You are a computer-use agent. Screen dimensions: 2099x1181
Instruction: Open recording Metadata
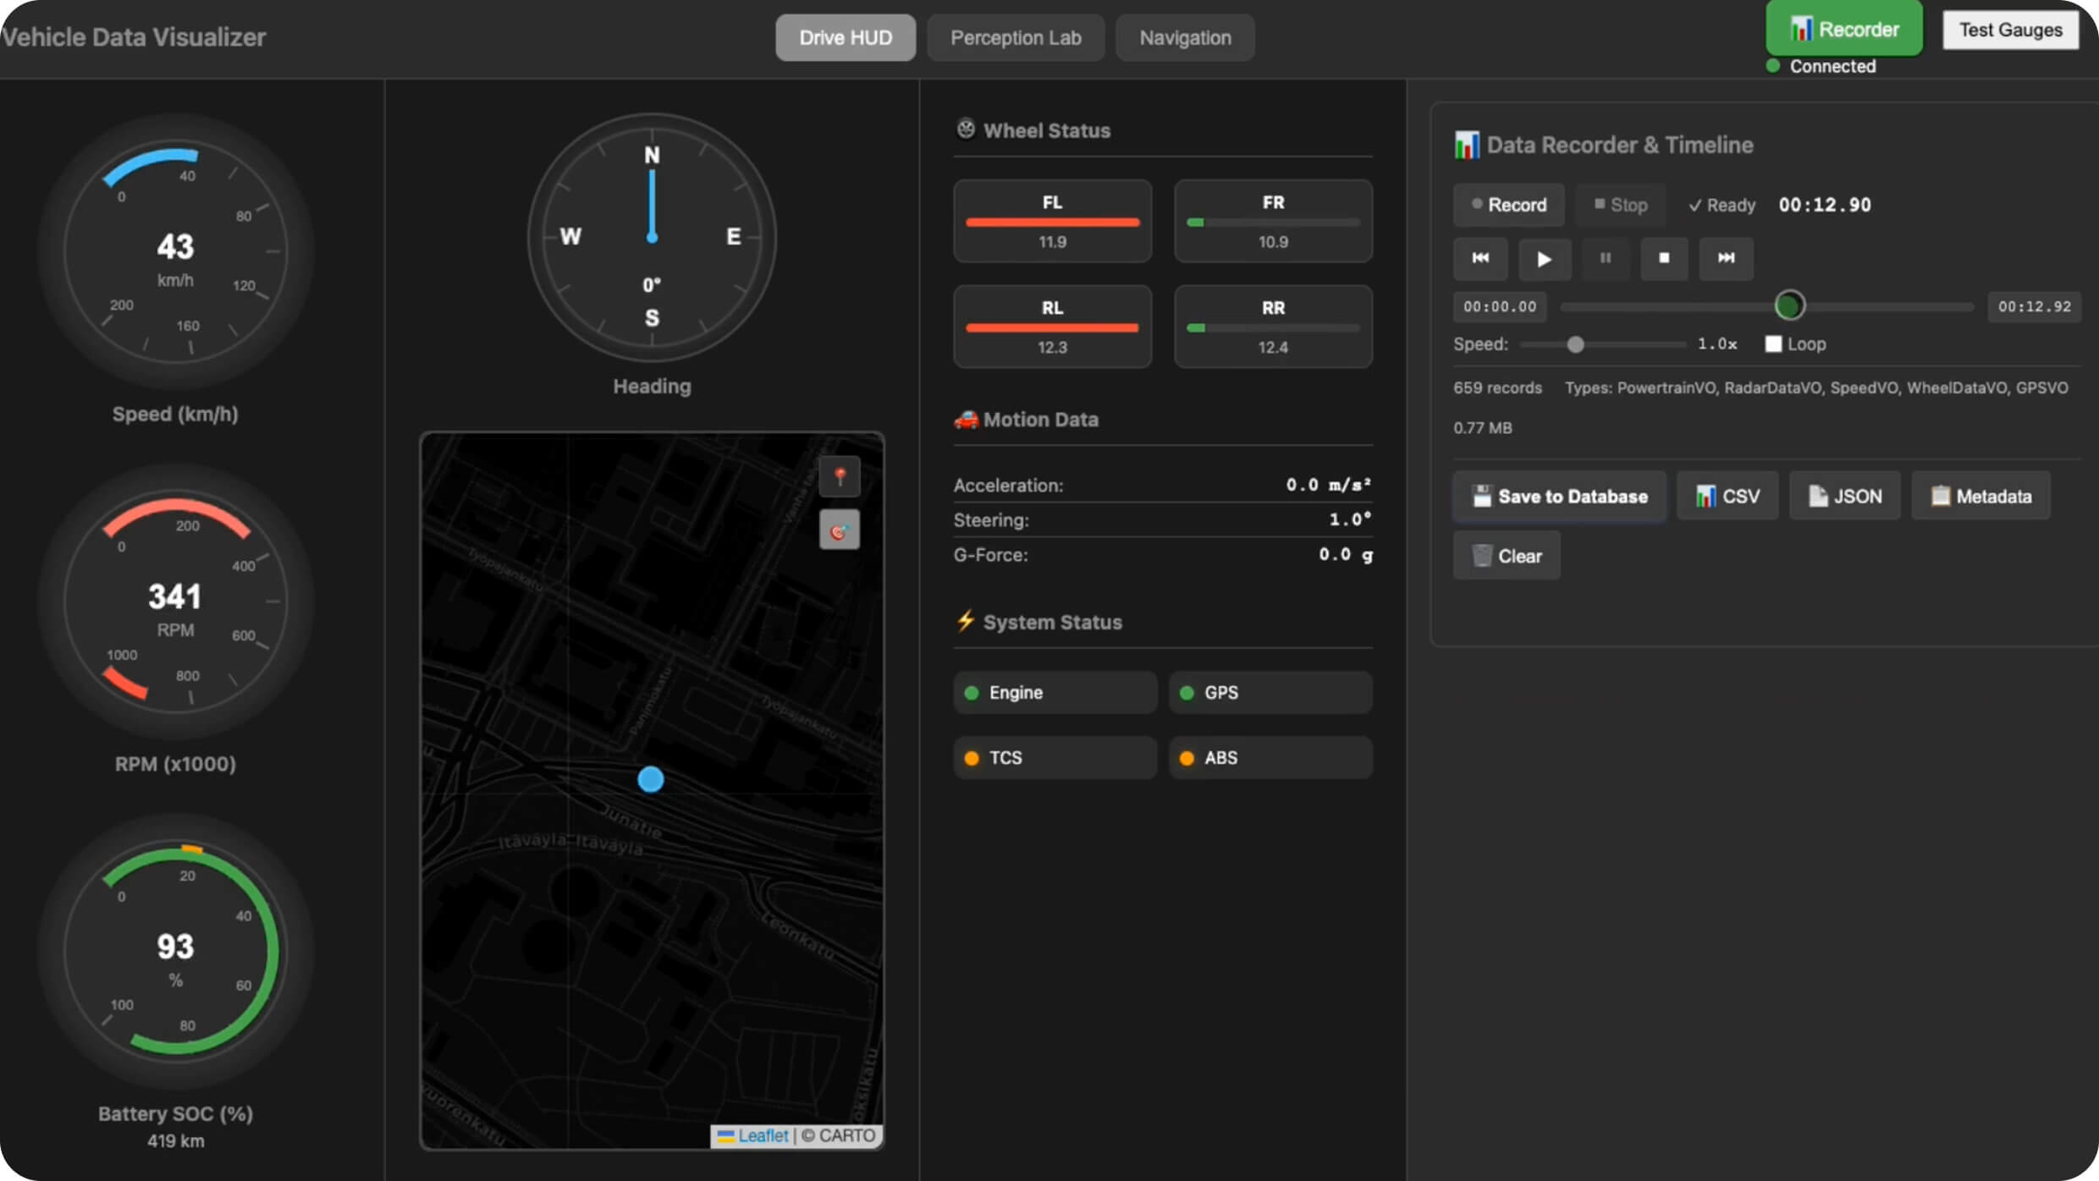coord(1981,497)
